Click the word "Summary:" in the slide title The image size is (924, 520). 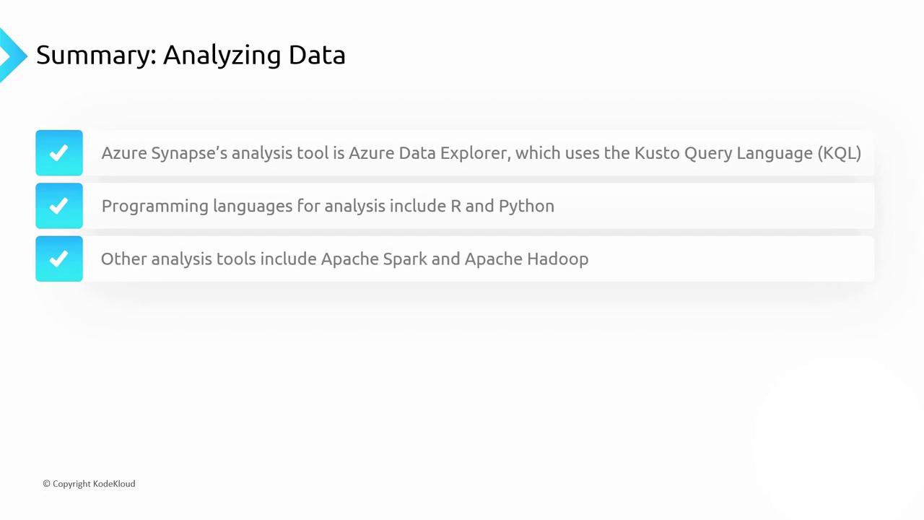tap(96, 55)
